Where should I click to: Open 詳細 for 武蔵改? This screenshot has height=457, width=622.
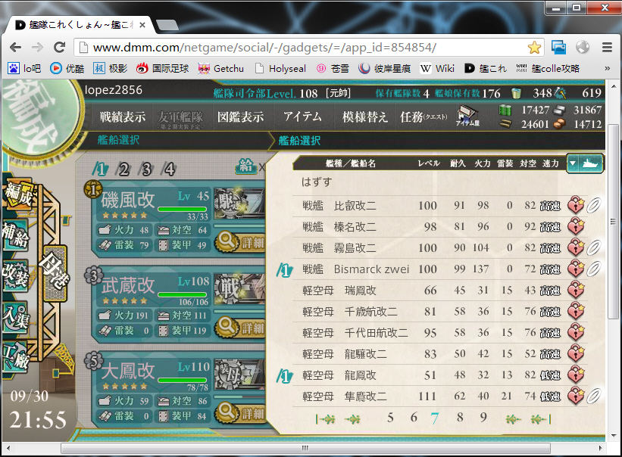tap(240, 328)
